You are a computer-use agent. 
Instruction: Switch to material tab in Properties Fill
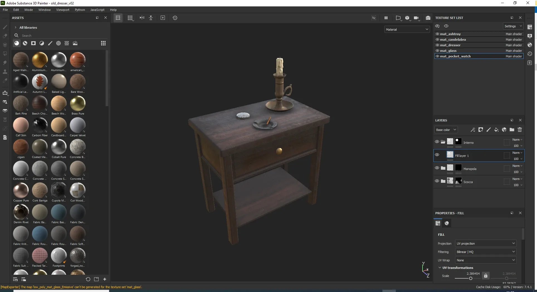pos(447,223)
